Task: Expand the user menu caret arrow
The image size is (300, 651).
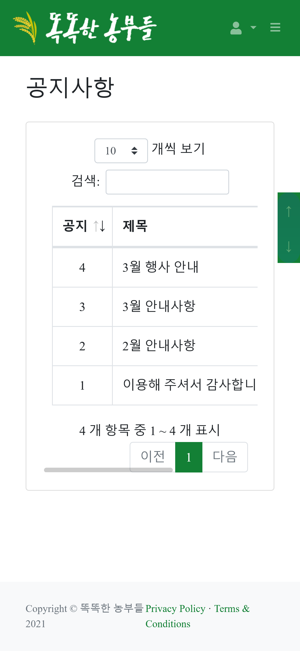Action: pos(253,27)
